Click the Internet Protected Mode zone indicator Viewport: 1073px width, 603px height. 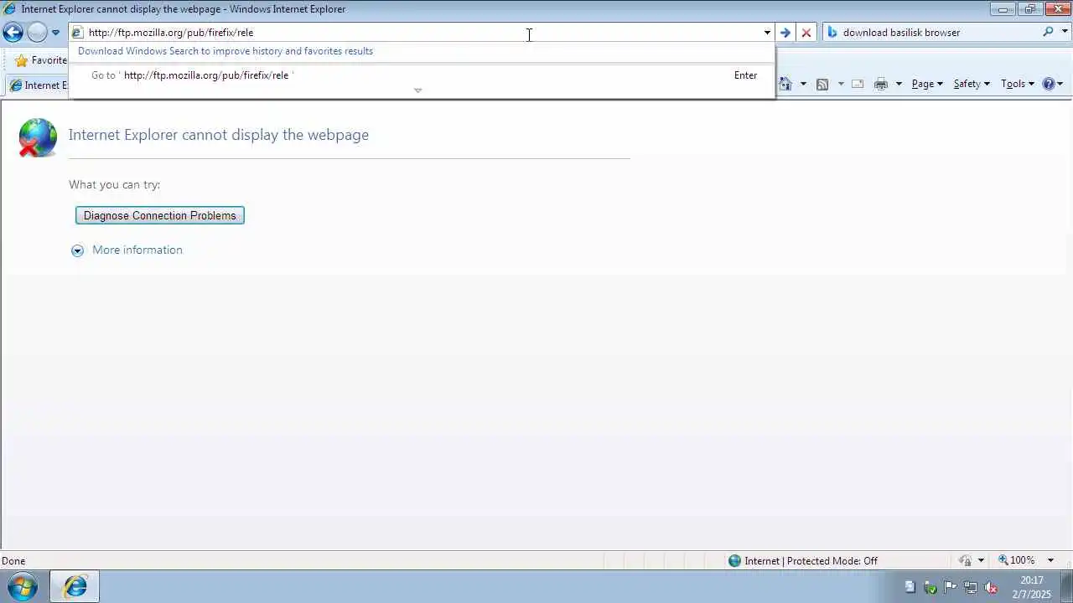[x=802, y=561]
